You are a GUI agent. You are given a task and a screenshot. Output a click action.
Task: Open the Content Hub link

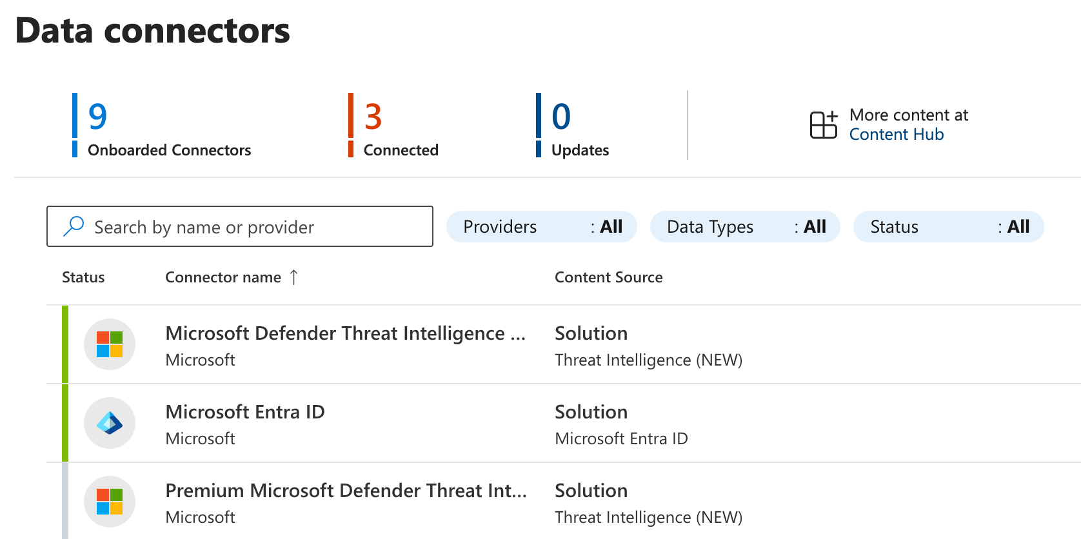click(896, 134)
